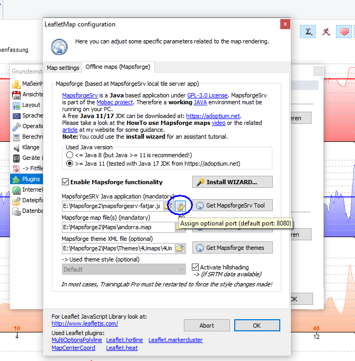355x361 pixels.
Task: Select Datenba... in the settings sidebar
Action: tap(27, 211)
